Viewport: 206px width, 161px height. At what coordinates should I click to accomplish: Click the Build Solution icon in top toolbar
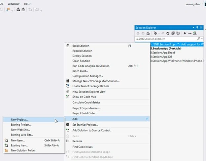(18, 9)
